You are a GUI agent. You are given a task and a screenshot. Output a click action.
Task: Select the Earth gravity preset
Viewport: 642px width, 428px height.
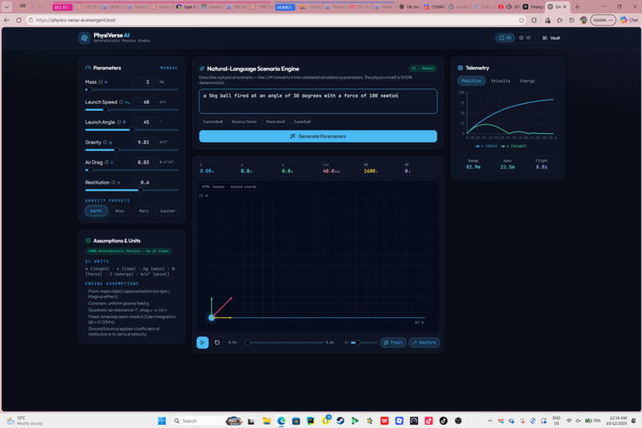(x=96, y=211)
